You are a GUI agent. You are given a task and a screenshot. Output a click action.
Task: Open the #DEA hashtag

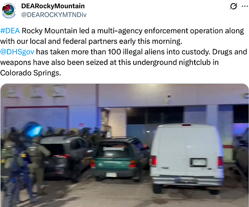pos(10,31)
